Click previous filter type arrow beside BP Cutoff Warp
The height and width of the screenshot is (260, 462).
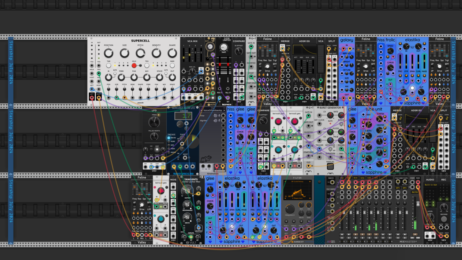point(285,182)
